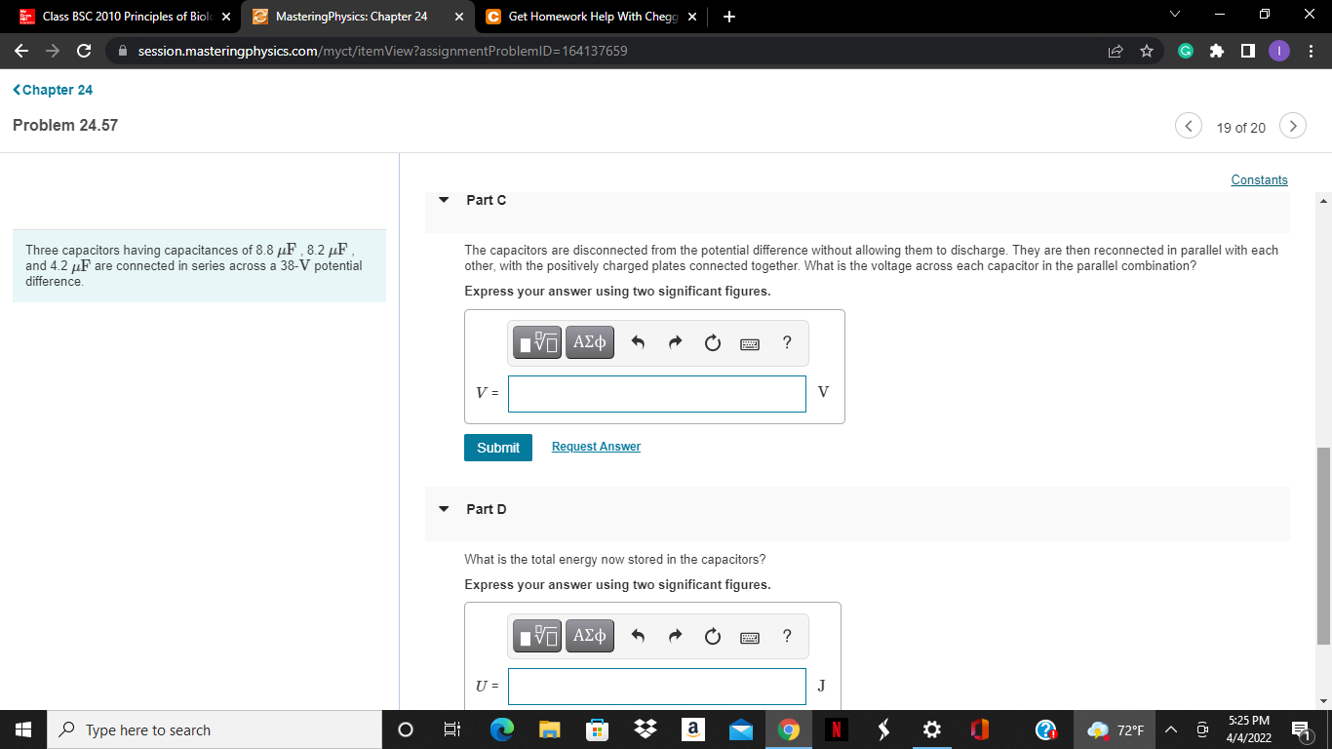Open the Constants reference link
The image size is (1332, 749).
pyautogui.click(x=1259, y=179)
